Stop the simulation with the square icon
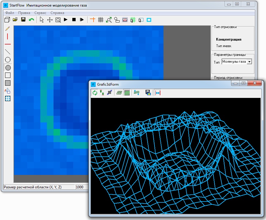Viewport: 266px width, 220px height. coord(74,20)
